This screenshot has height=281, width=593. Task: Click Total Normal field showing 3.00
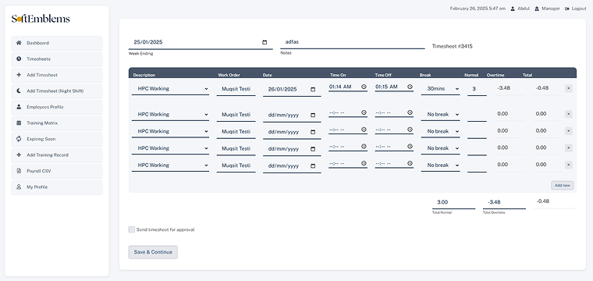coord(454,202)
